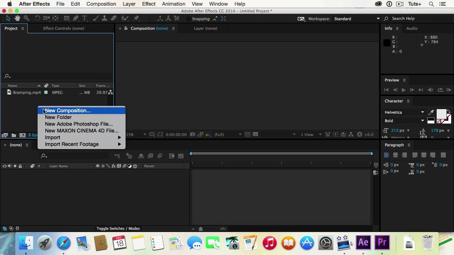The image size is (454, 255).
Task: Switch to the Audio panel tab
Action: 412,28
